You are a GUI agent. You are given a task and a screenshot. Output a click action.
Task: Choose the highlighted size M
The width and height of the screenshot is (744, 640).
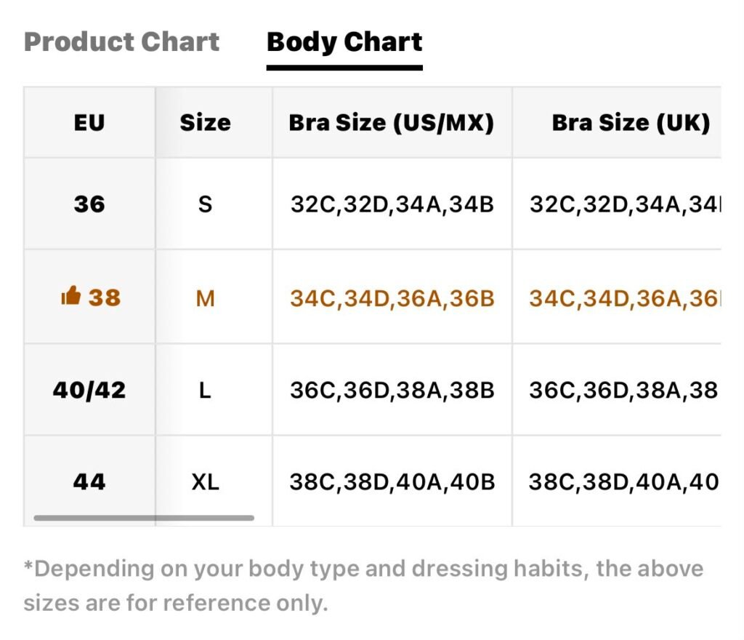205,298
